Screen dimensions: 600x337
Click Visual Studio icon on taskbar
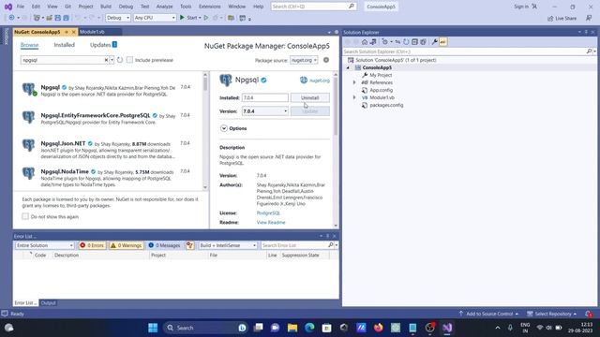click(447, 328)
